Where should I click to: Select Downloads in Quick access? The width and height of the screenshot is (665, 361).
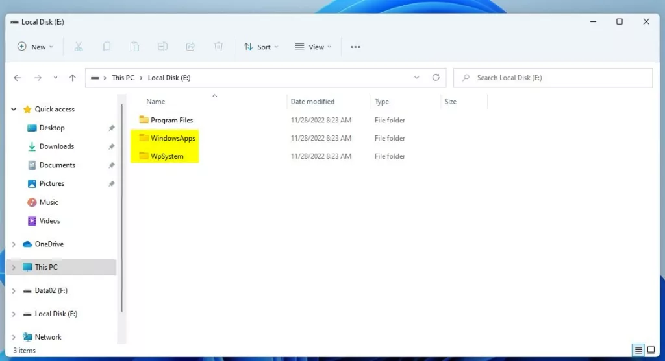click(56, 146)
